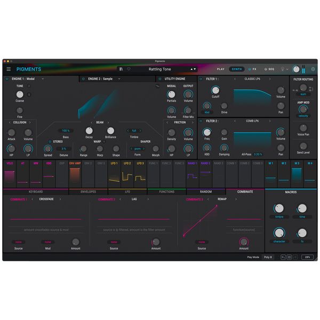This screenshot has width=320, height=320.
Task: Select the ENV AMP modulation slot
Action: (x=75, y=163)
